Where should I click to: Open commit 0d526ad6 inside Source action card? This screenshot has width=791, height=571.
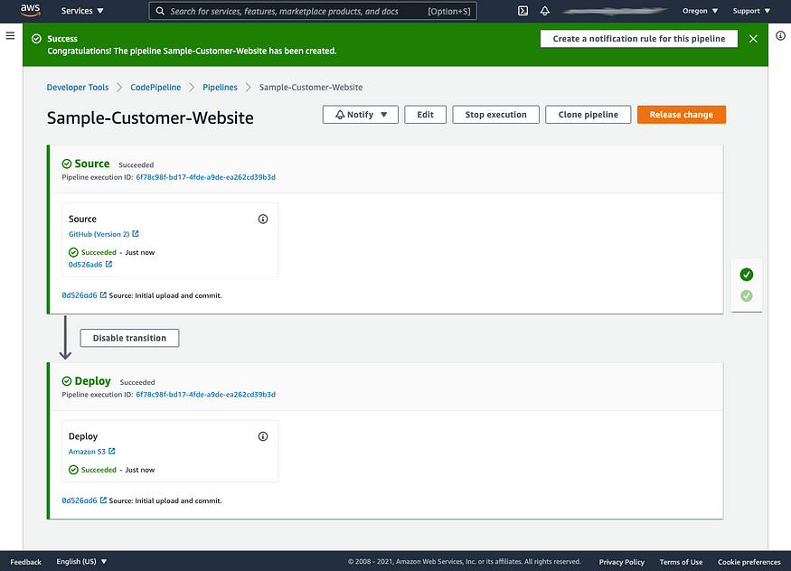[x=90, y=265]
